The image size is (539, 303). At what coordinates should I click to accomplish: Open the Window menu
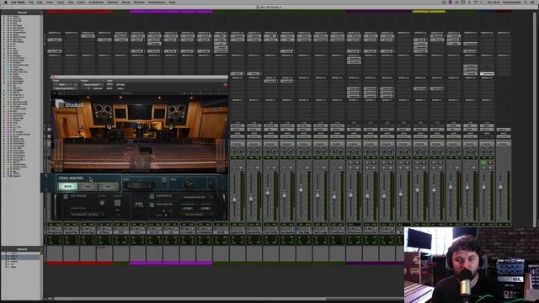(139, 2)
